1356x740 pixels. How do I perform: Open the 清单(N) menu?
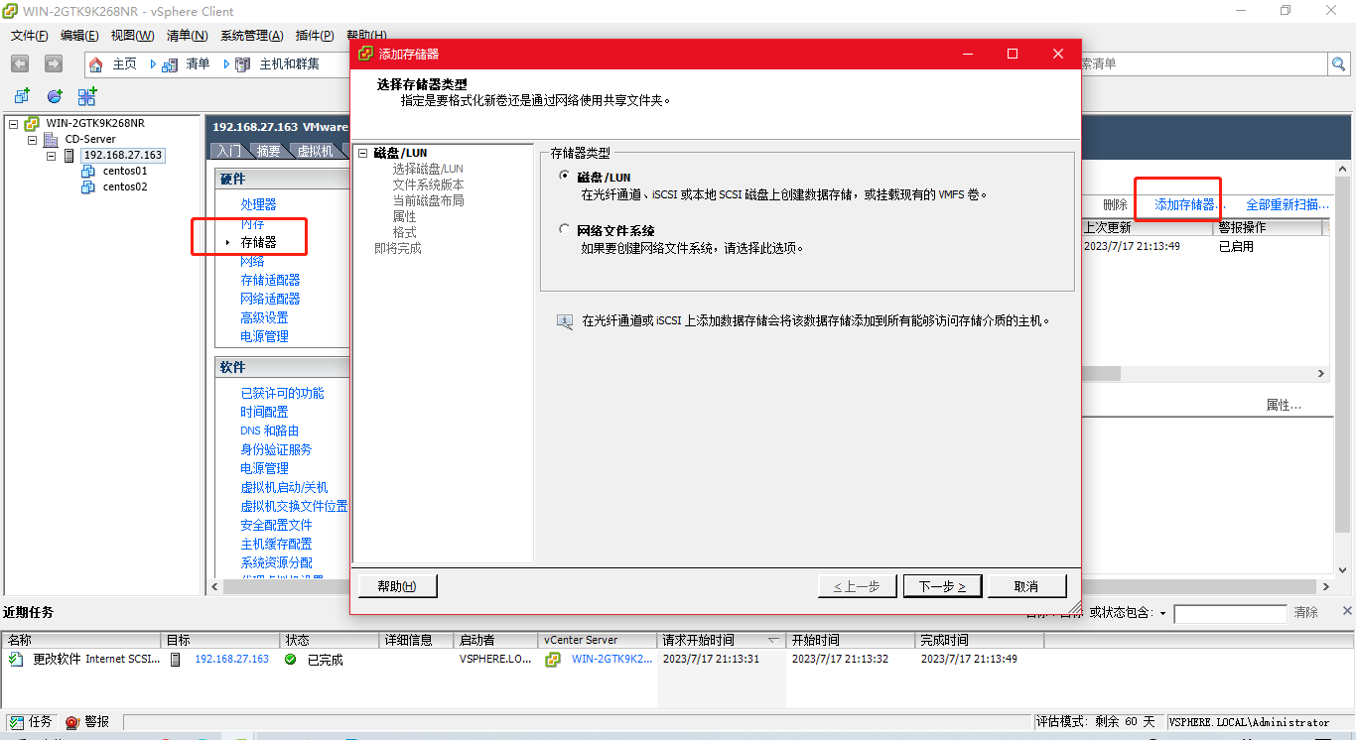[x=187, y=36]
